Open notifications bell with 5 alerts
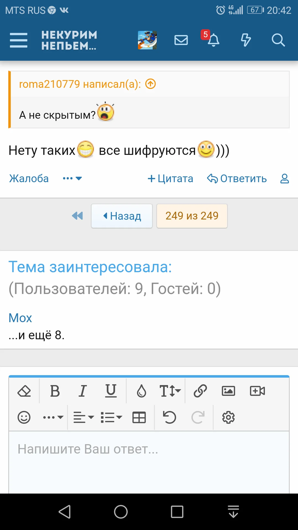Image resolution: width=298 pixels, height=530 pixels. click(x=213, y=40)
